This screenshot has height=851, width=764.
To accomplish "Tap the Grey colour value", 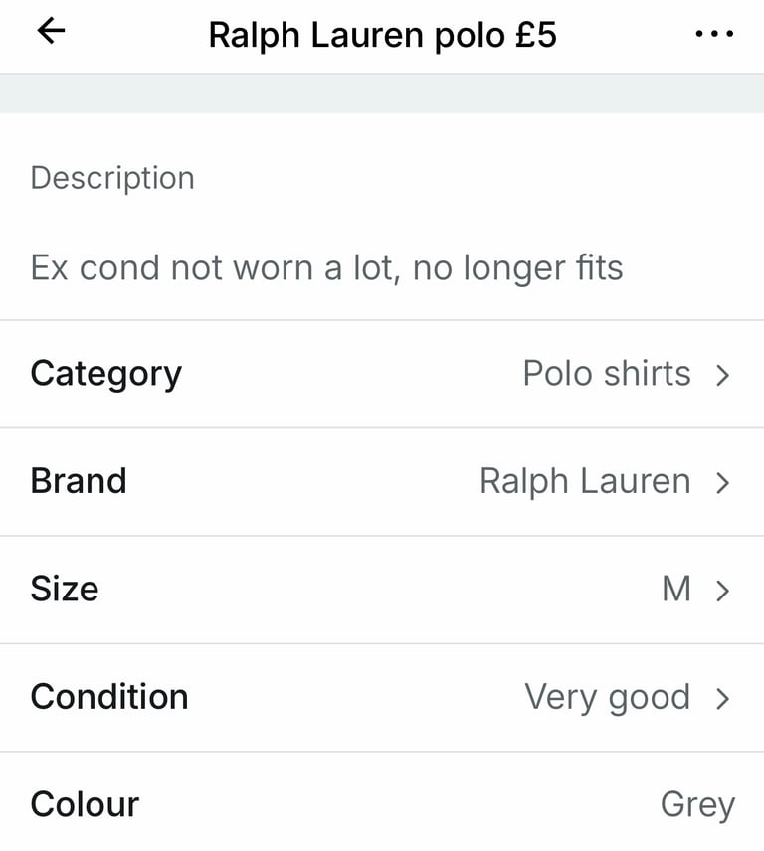I will click(x=696, y=804).
